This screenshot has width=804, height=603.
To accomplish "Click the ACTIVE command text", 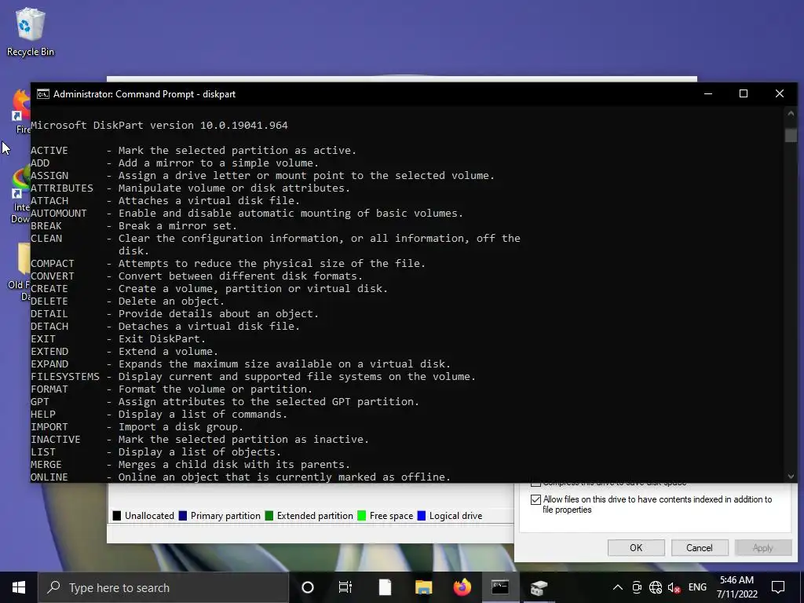I will point(49,150).
